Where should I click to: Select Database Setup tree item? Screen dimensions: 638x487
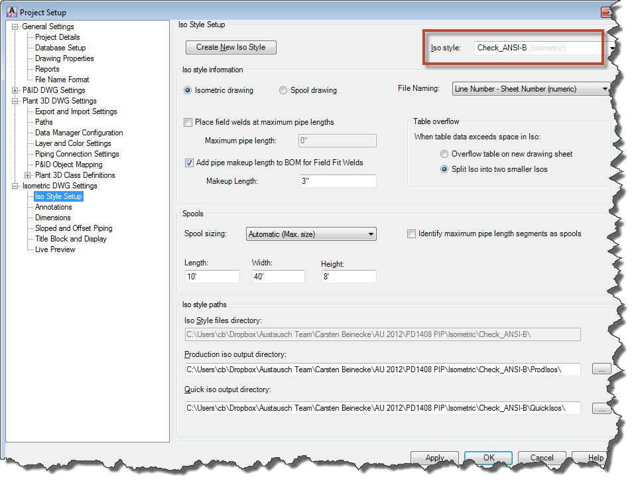click(60, 48)
